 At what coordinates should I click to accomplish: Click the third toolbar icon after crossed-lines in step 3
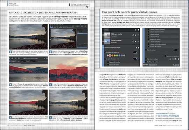(x=19, y=58)
